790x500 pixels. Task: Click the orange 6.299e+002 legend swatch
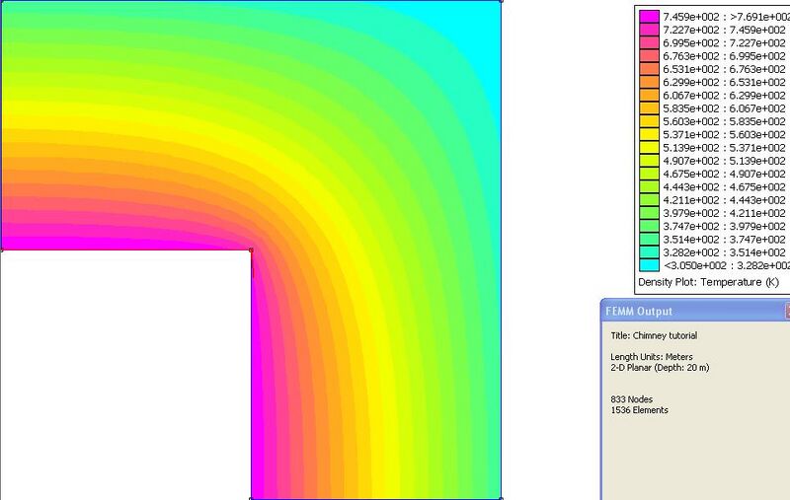point(649,82)
